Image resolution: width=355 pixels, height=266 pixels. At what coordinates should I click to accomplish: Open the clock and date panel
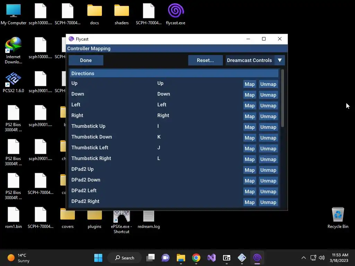pos(339,258)
